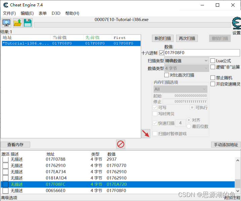Click the address list scroll down arrow
This screenshot has height=201, width=241.
pyautogui.click(x=238, y=191)
